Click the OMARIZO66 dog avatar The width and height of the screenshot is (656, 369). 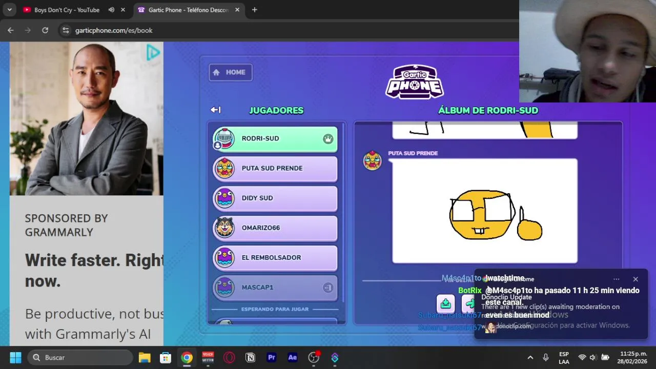[224, 228]
